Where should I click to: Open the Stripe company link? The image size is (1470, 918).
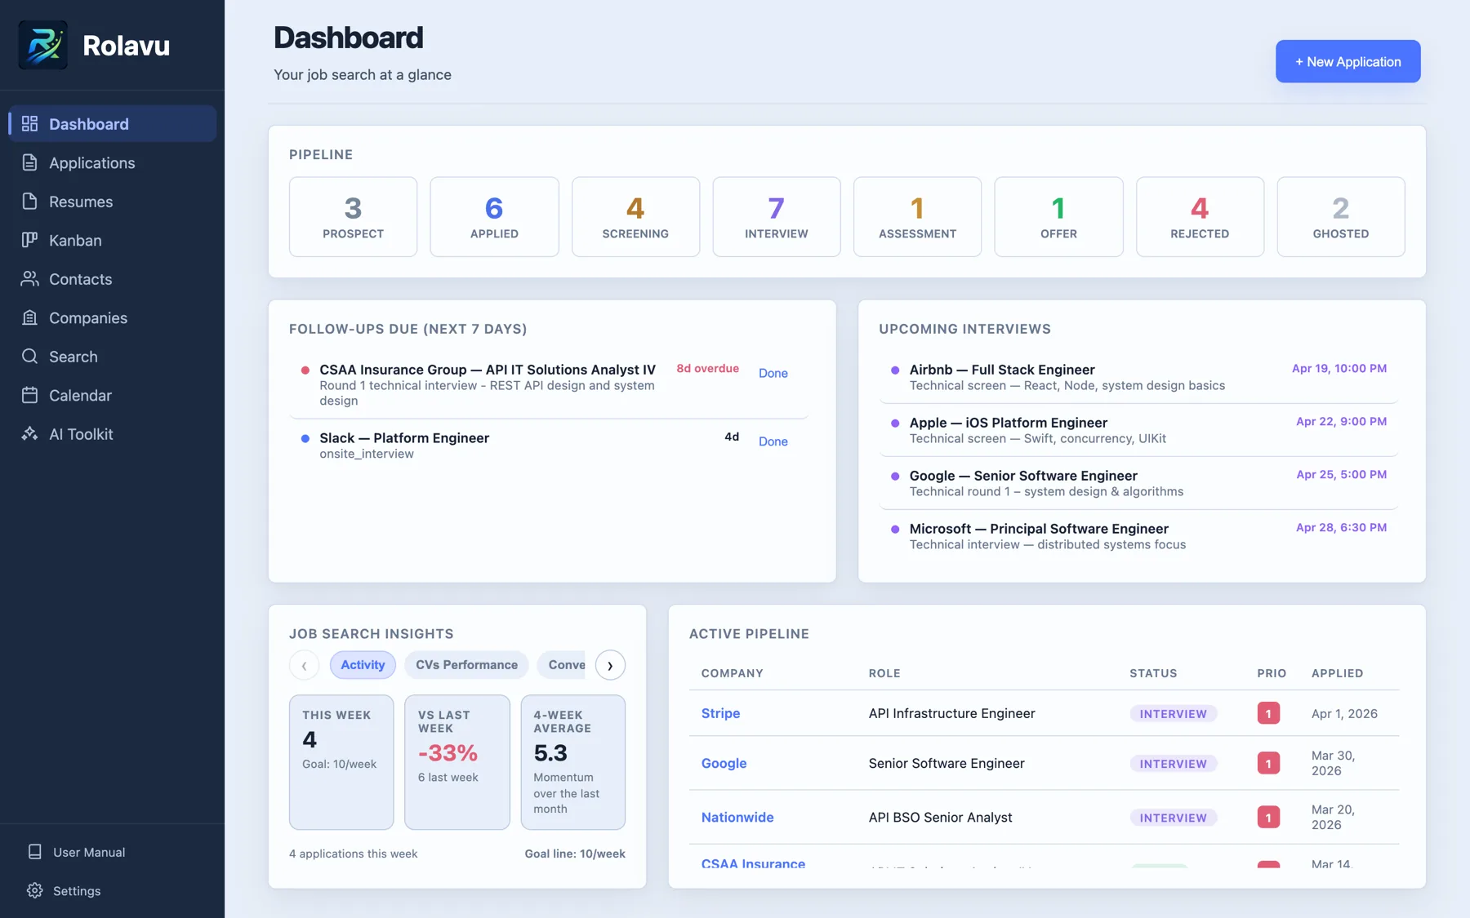click(x=720, y=713)
